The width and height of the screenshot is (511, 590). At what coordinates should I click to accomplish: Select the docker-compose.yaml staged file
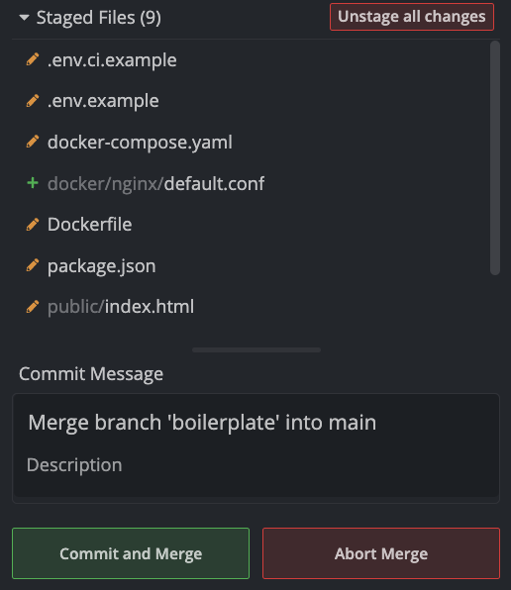140,143
